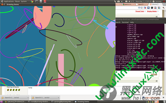
Task: Open iyixiang user menu in top panel
Action: [158, 1]
